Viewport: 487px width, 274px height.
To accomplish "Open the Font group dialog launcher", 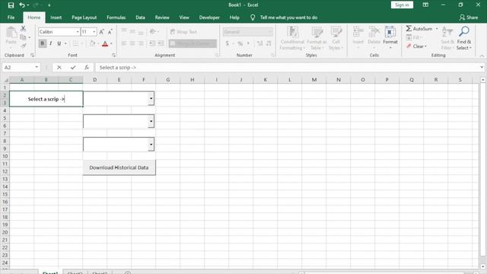I will [113, 55].
